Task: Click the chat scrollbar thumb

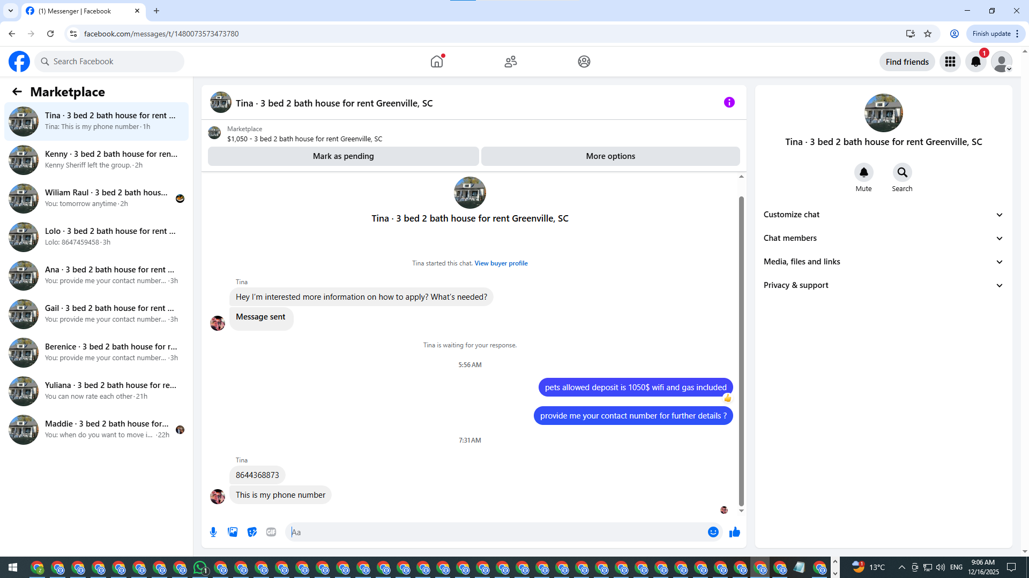Action: click(x=741, y=351)
